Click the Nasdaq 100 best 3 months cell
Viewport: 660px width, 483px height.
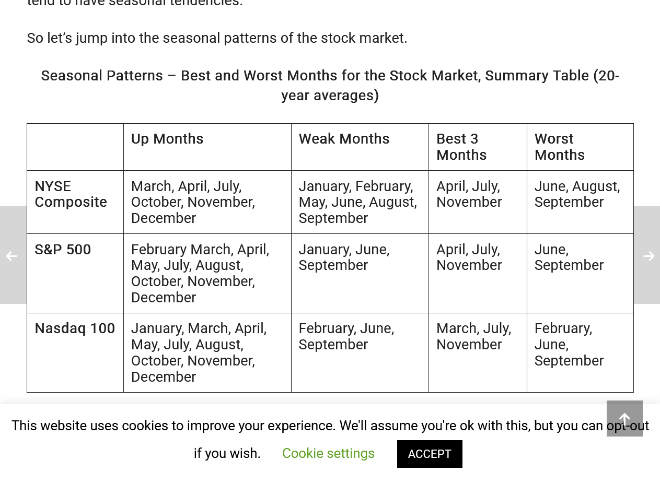pos(478,352)
